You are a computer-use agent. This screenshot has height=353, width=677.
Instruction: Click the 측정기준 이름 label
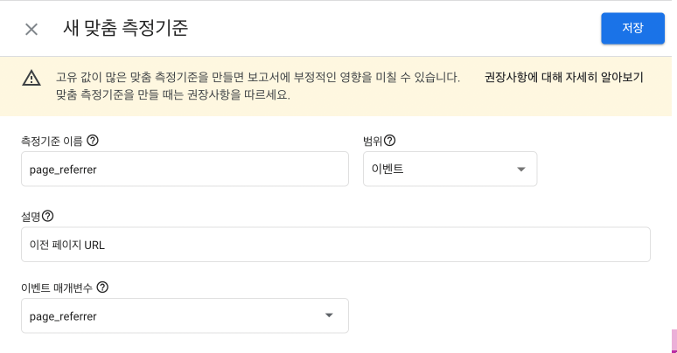point(52,142)
